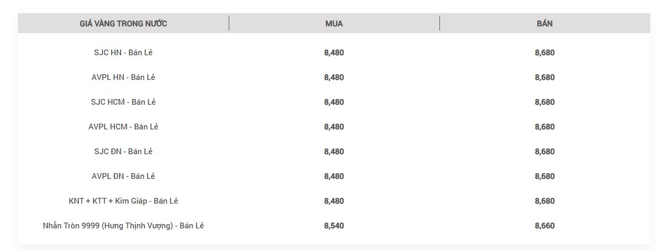Click the BÁN column header
Viewport: 666px width, 251px height.
(x=545, y=23)
